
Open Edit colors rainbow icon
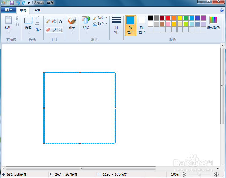tap(213, 20)
